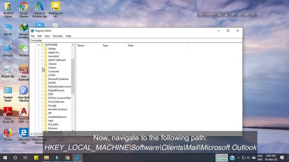Open Chrome from the taskbar
289x162 pixels.
pyautogui.click(x=67, y=157)
